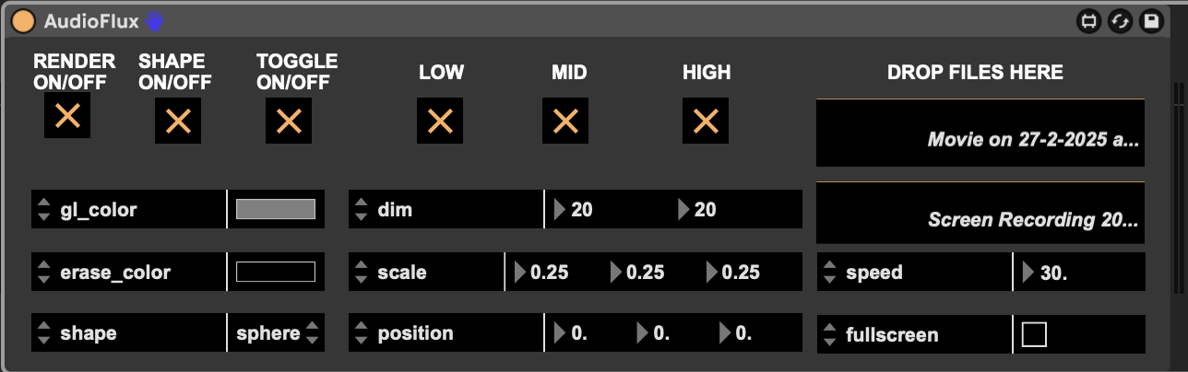
Task: Click the blue hand icon beside AudioFlux
Action: point(154,19)
